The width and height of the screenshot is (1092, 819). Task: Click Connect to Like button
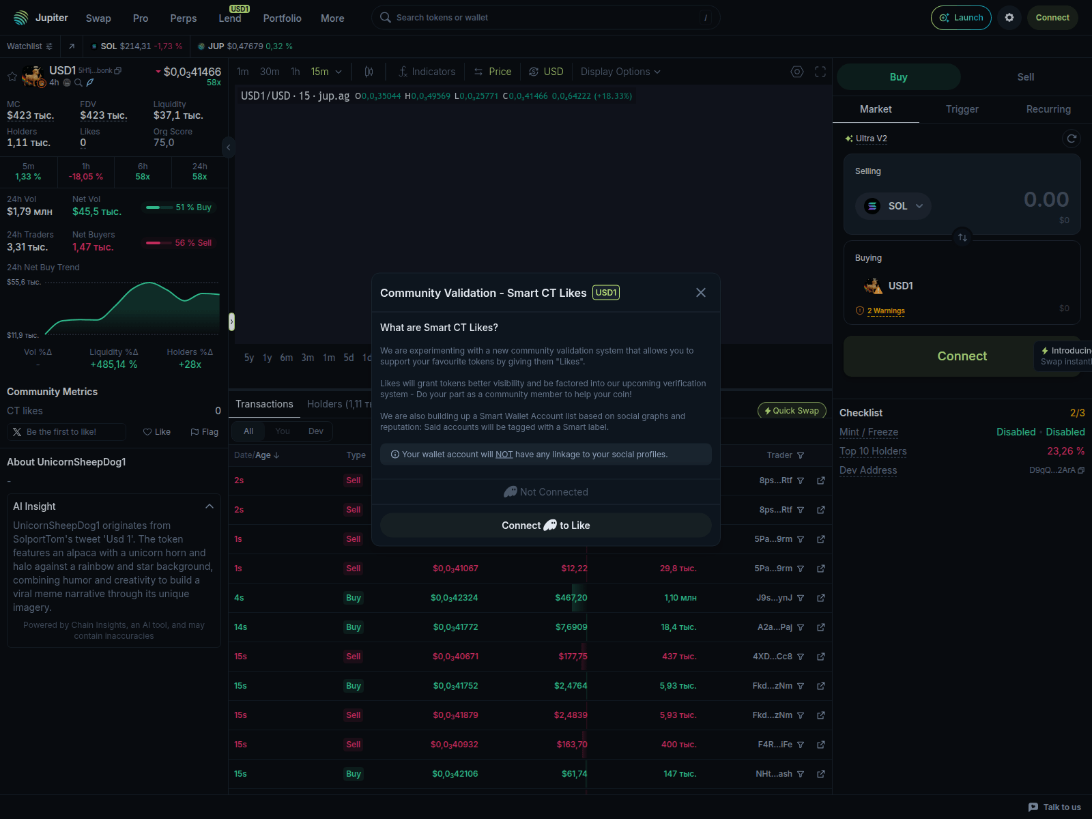pos(546,526)
